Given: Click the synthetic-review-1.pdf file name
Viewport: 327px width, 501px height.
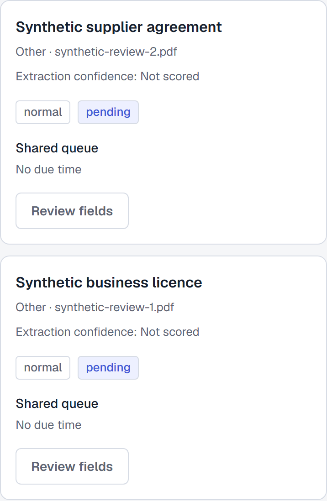Looking at the screenshot, I should coord(114,308).
